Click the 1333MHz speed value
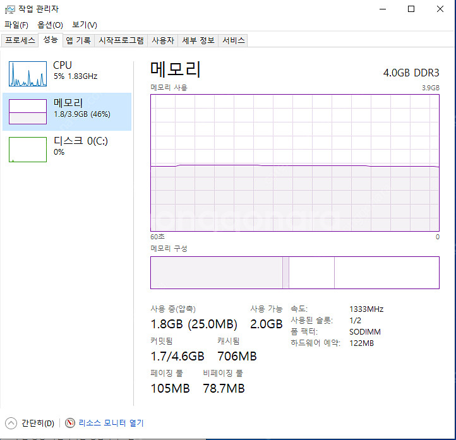This screenshot has height=440, width=456. point(366,309)
